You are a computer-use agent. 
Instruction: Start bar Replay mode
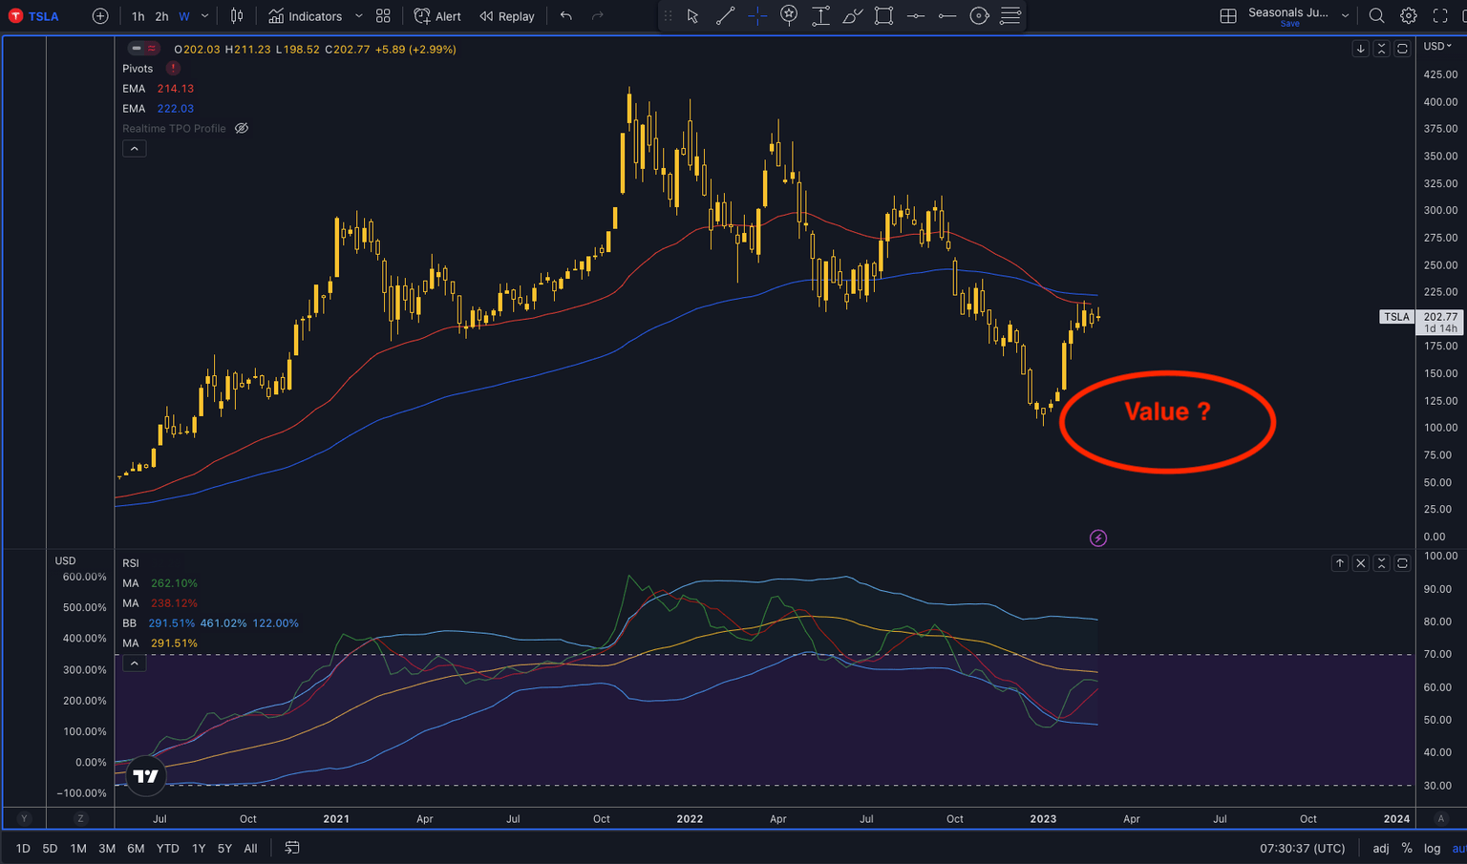click(x=507, y=16)
